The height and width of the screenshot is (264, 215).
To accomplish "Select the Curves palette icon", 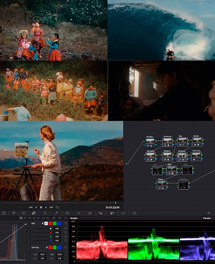I will coord(34,213).
